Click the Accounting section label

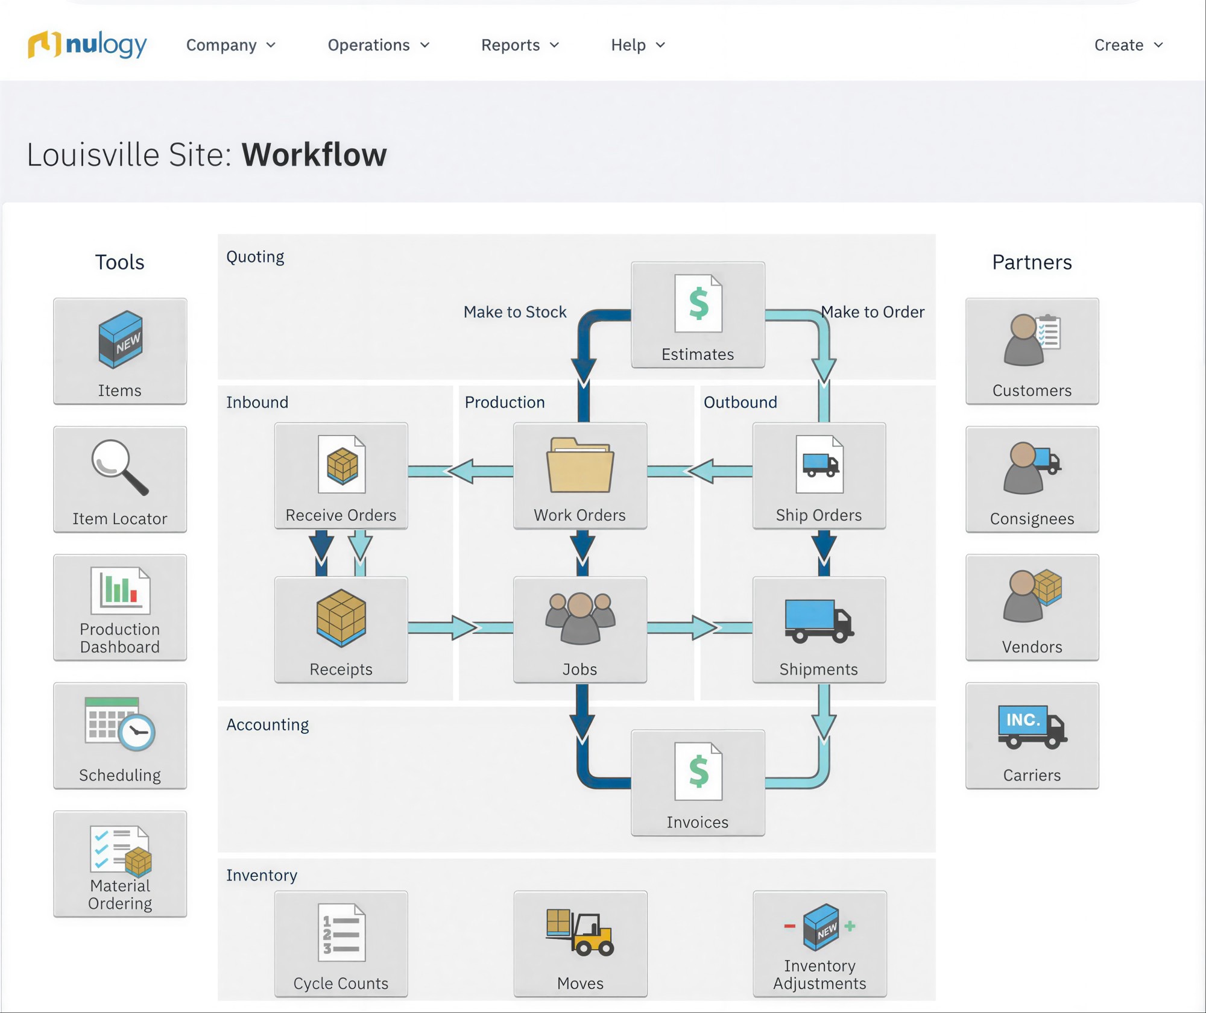pyautogui.click(x=268, y=724)
